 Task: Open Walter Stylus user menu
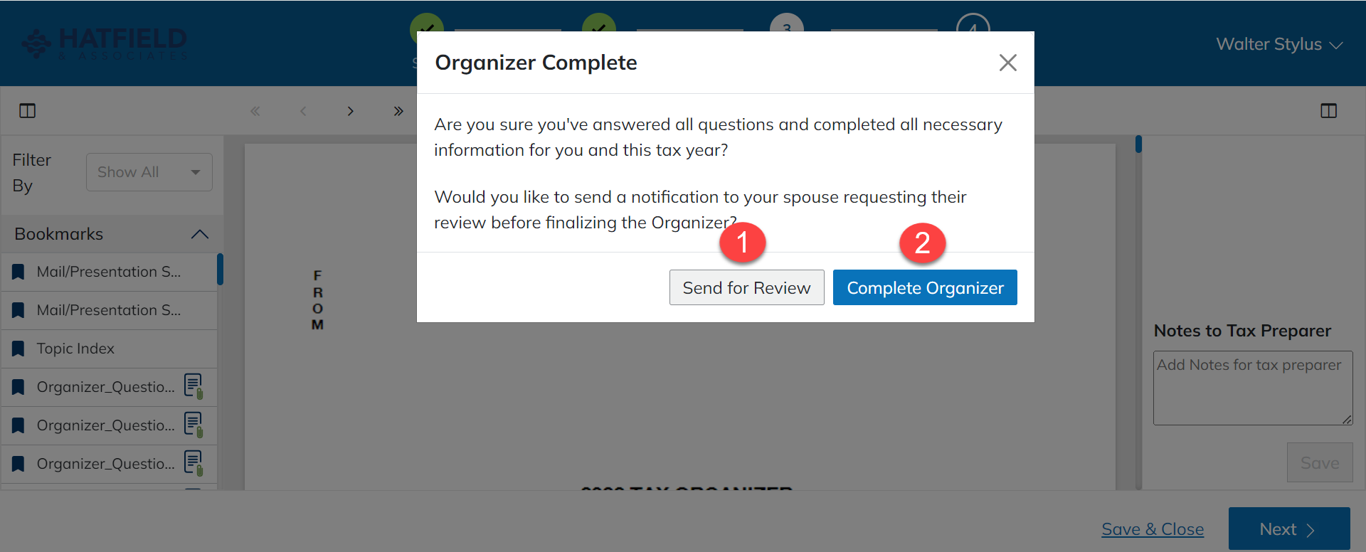[x=1278, y=44]
